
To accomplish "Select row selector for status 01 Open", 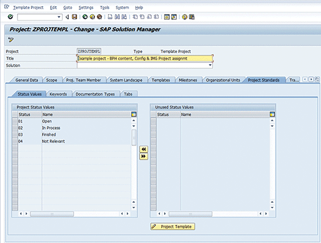I will (x=15, y=121).
